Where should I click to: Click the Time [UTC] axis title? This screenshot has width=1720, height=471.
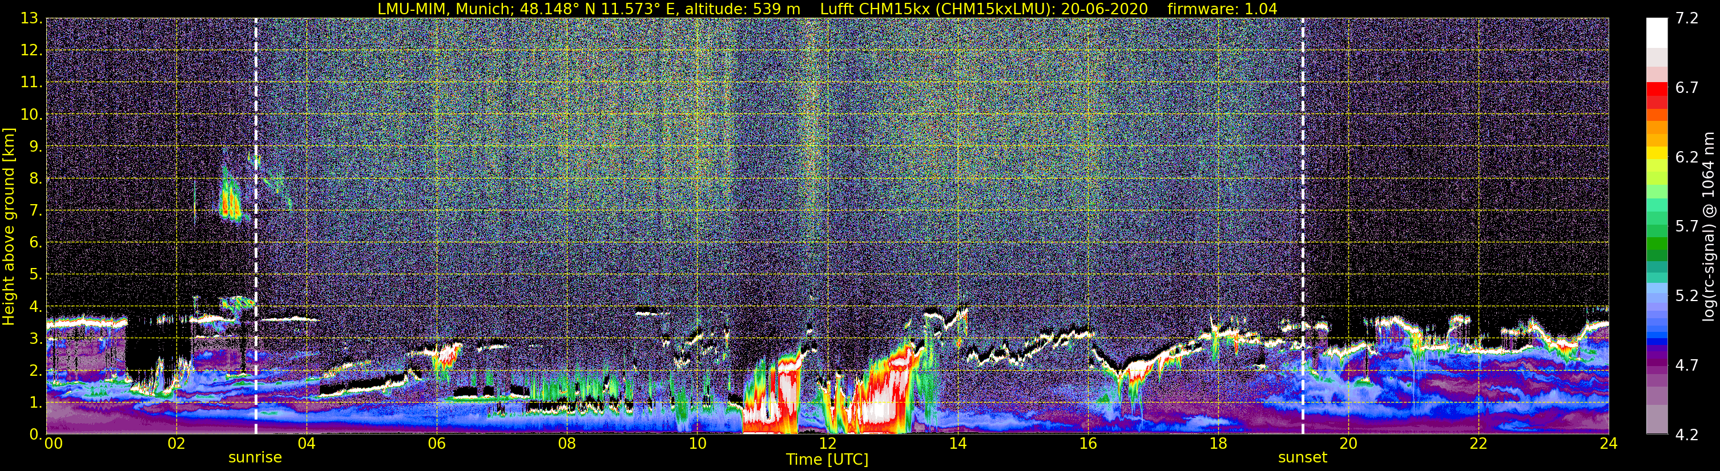827,460
